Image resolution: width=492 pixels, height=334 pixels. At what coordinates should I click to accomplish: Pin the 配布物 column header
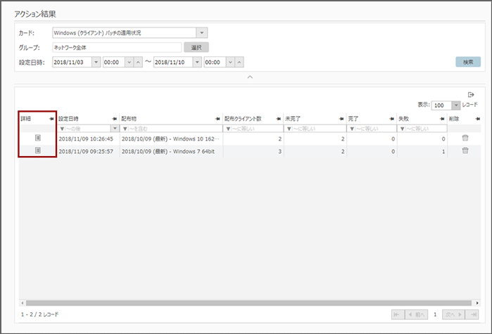pyautogui.click(x=217, y=119)
